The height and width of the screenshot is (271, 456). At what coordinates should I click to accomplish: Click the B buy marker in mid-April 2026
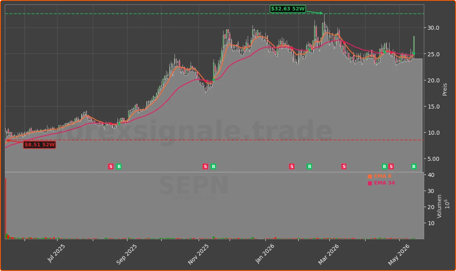(384, 166)
